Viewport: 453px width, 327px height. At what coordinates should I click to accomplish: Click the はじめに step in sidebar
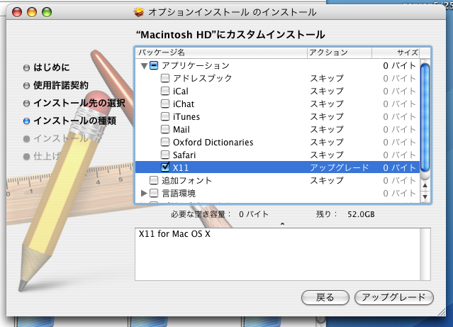(x=52, y=67)
